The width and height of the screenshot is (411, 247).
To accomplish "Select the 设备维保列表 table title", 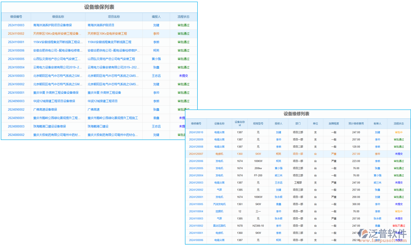I will pos(99,7).
